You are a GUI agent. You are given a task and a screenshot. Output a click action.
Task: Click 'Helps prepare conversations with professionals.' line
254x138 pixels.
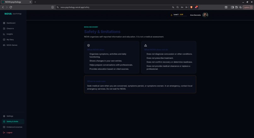111,65
